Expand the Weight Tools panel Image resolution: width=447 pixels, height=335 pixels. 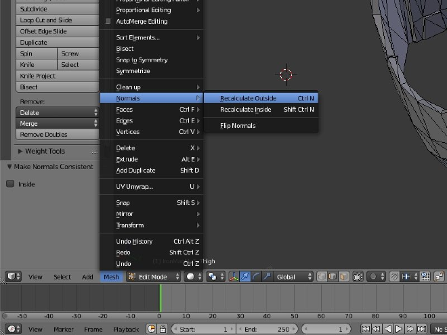[20, 152]
